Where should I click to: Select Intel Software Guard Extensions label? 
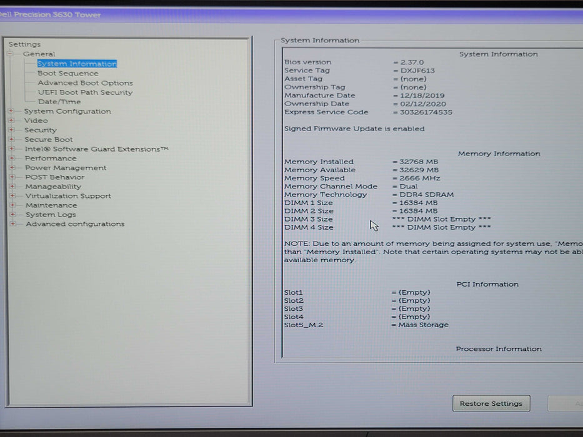pos(97,149)
